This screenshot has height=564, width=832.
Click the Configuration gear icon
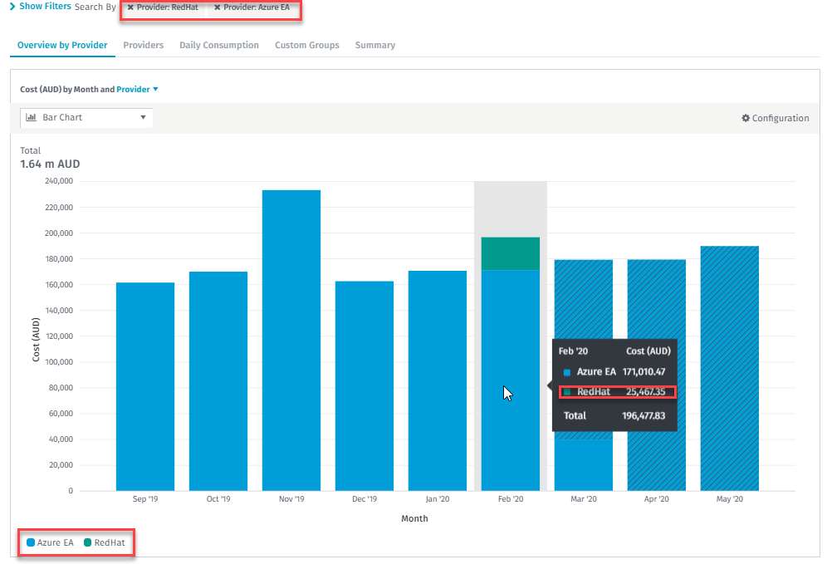pos(746,118)
